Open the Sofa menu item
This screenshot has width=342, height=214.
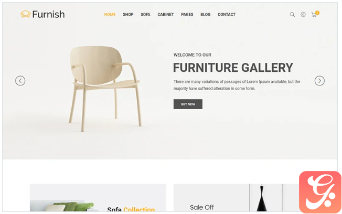pos(145,15)
